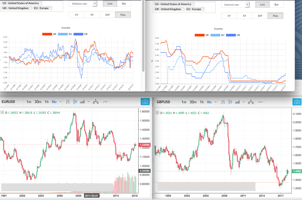The image size is (302, 200).
Task: Select 10Y range on interest rate chart
Action: (x=260, y=16)
